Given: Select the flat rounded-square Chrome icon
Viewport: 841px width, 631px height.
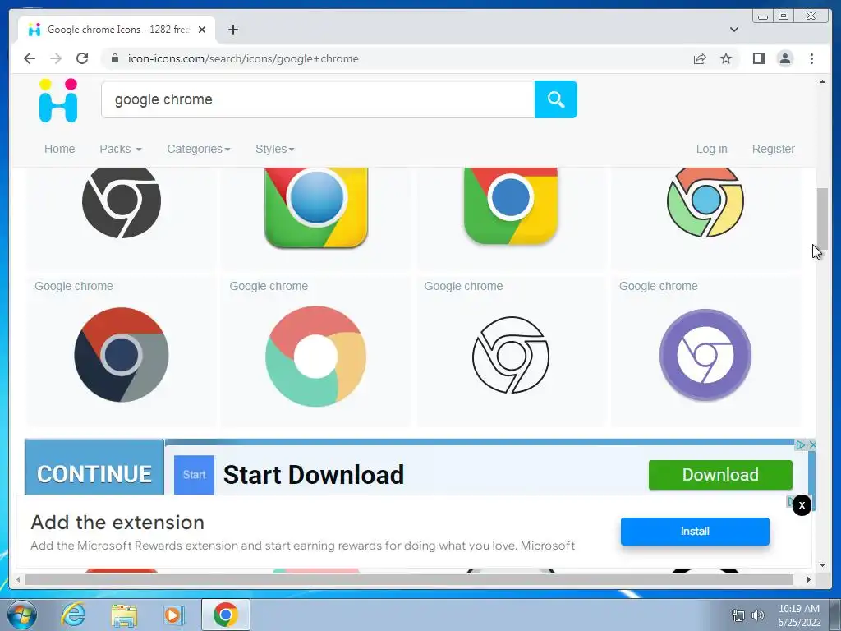Looking at the screenshot, I should coord(511,205).
